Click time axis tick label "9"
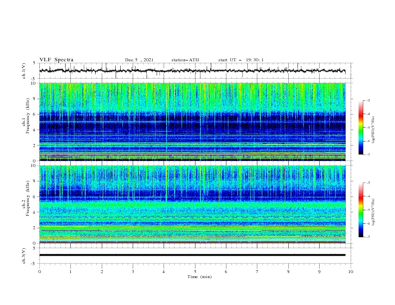The image size is (395, 305). 319,272
